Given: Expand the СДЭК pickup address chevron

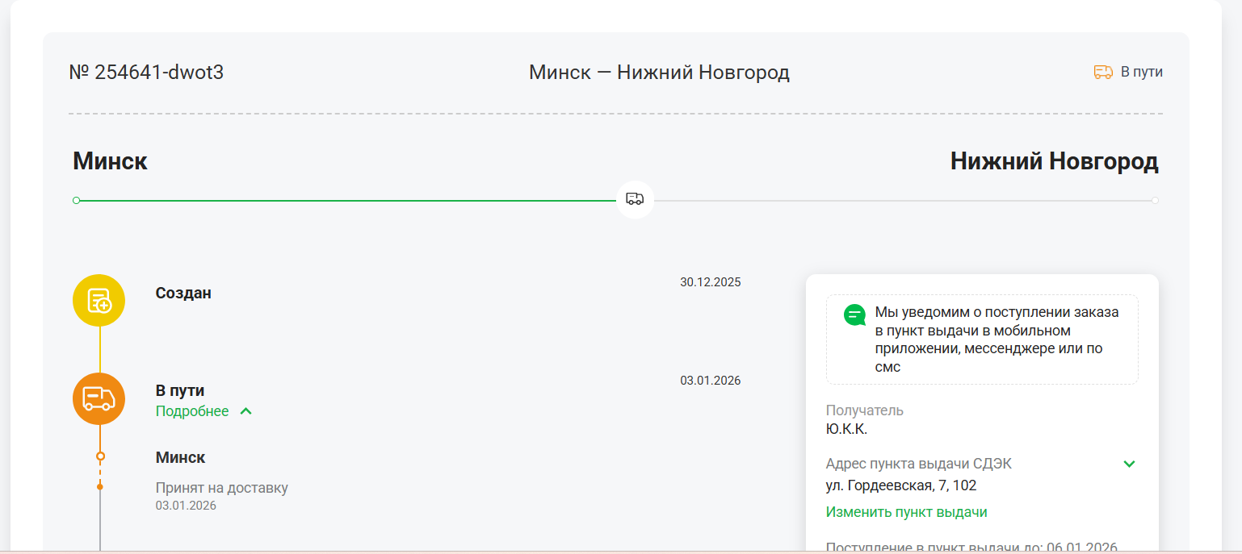Looking at the screenshot, I should pos(1129,464).
